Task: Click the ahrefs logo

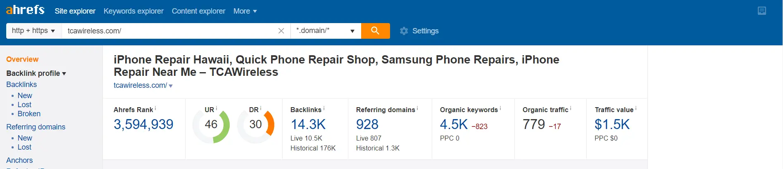Action: pyautogui.click(x=25, y=10)
